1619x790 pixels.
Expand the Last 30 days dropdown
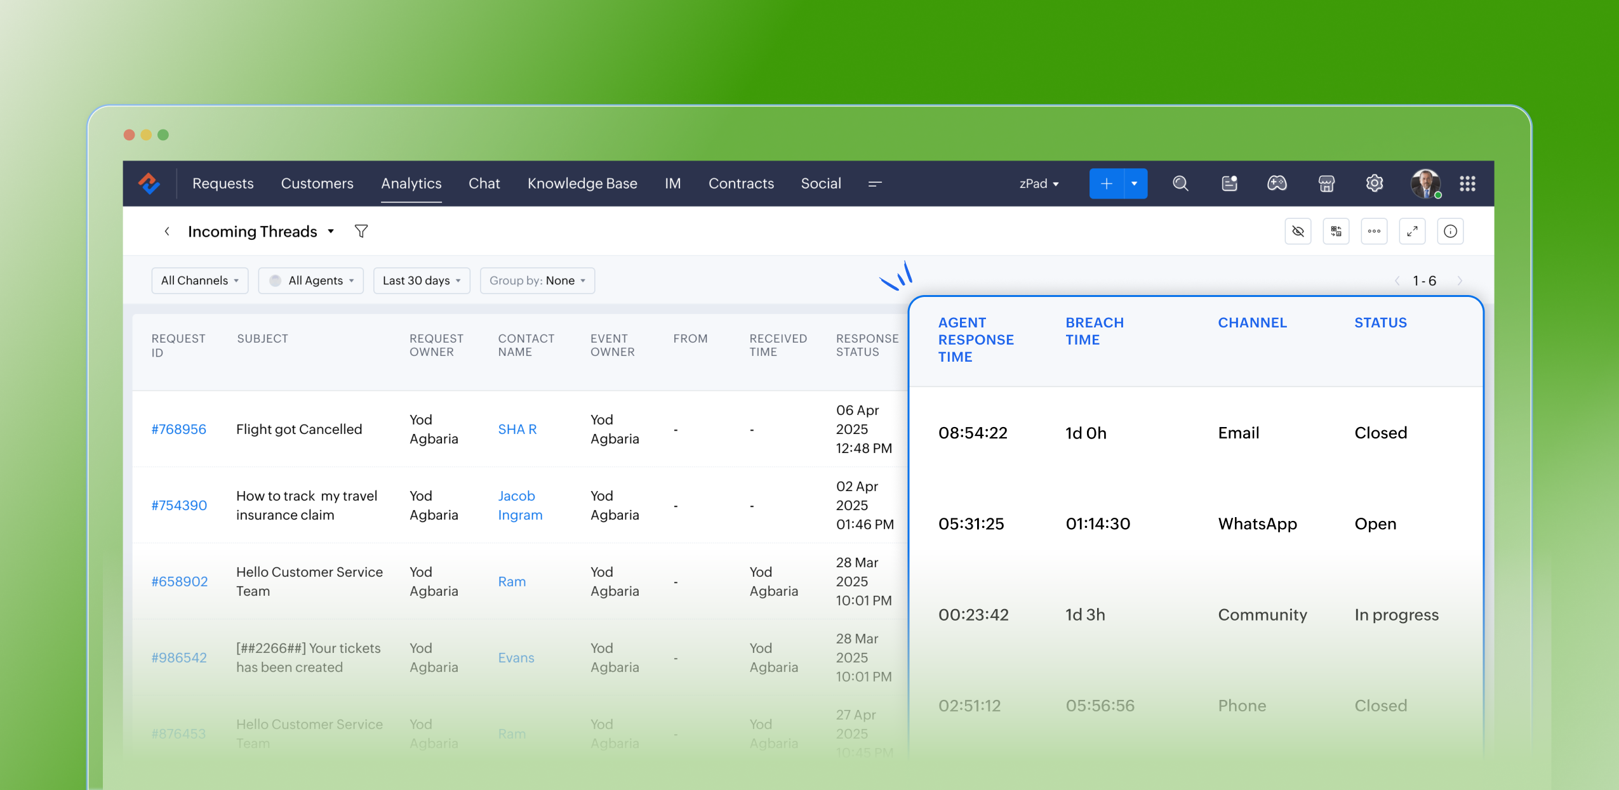tap(421, 280)
